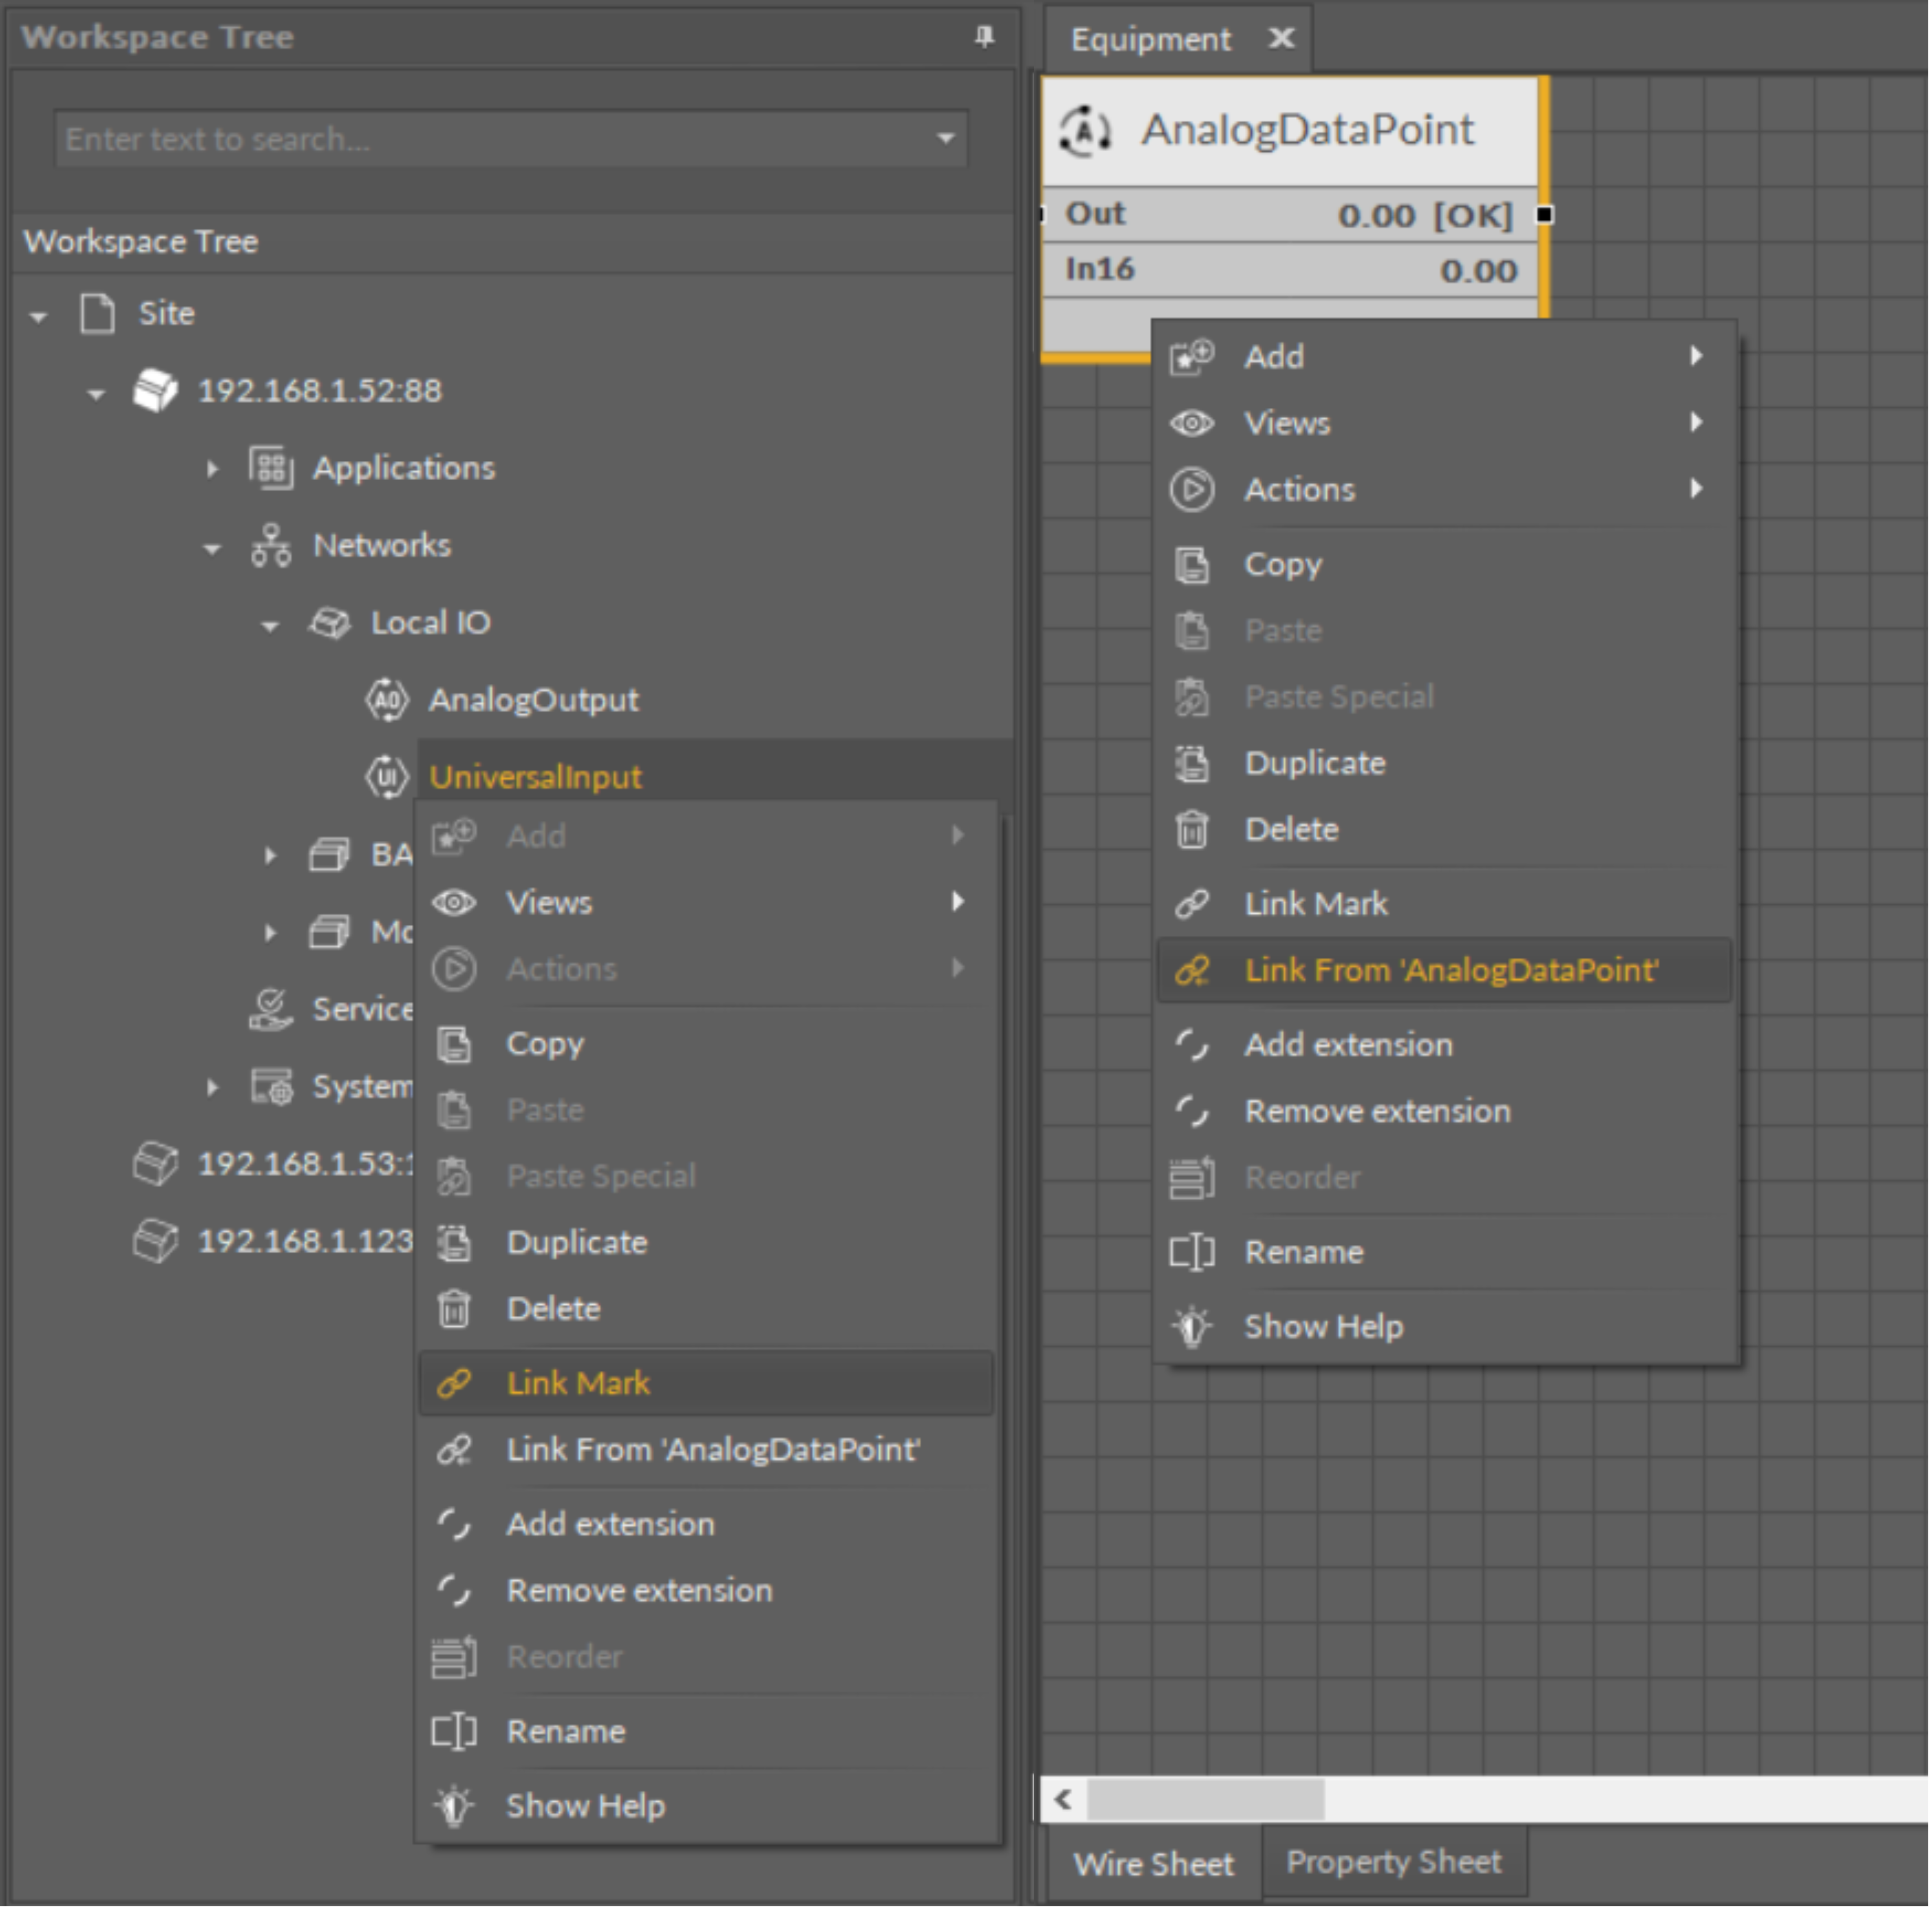
Task: Switch to the Property Sheet tab
Action: pyautogui.click(x=1393, y=1861)
